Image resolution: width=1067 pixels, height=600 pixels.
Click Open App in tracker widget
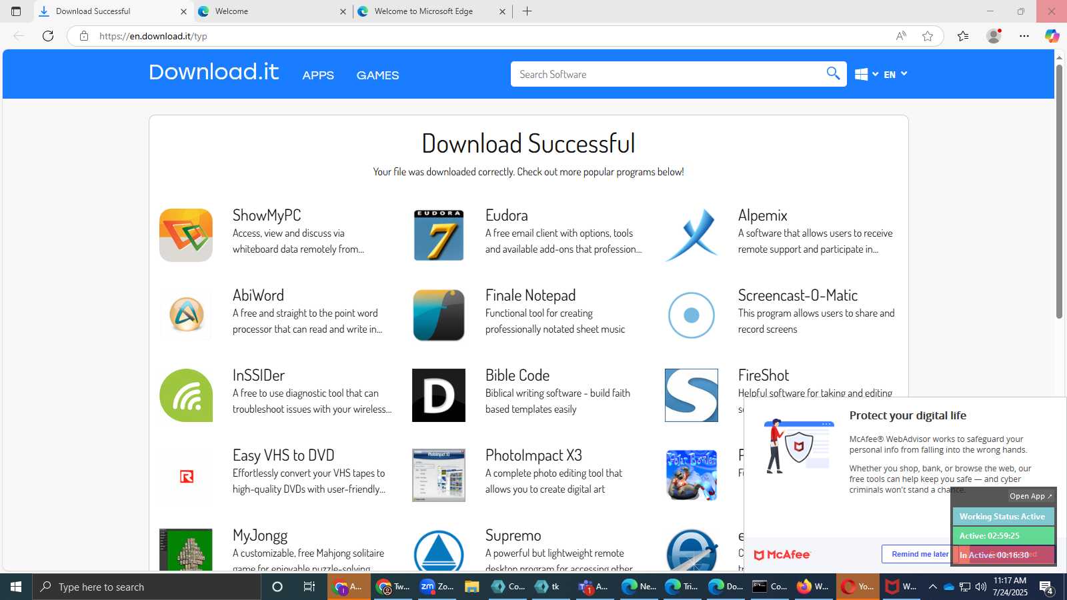(x=1030, y=496)
